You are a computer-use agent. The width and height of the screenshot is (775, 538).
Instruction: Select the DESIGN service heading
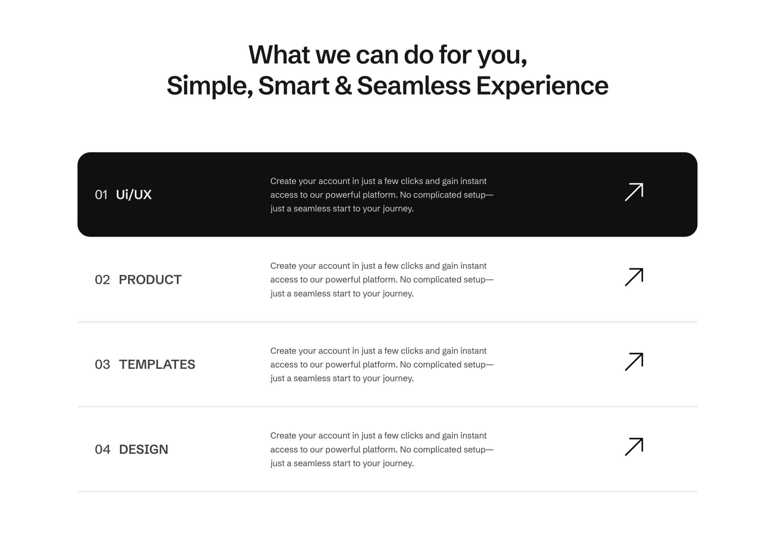coord(143,449)
